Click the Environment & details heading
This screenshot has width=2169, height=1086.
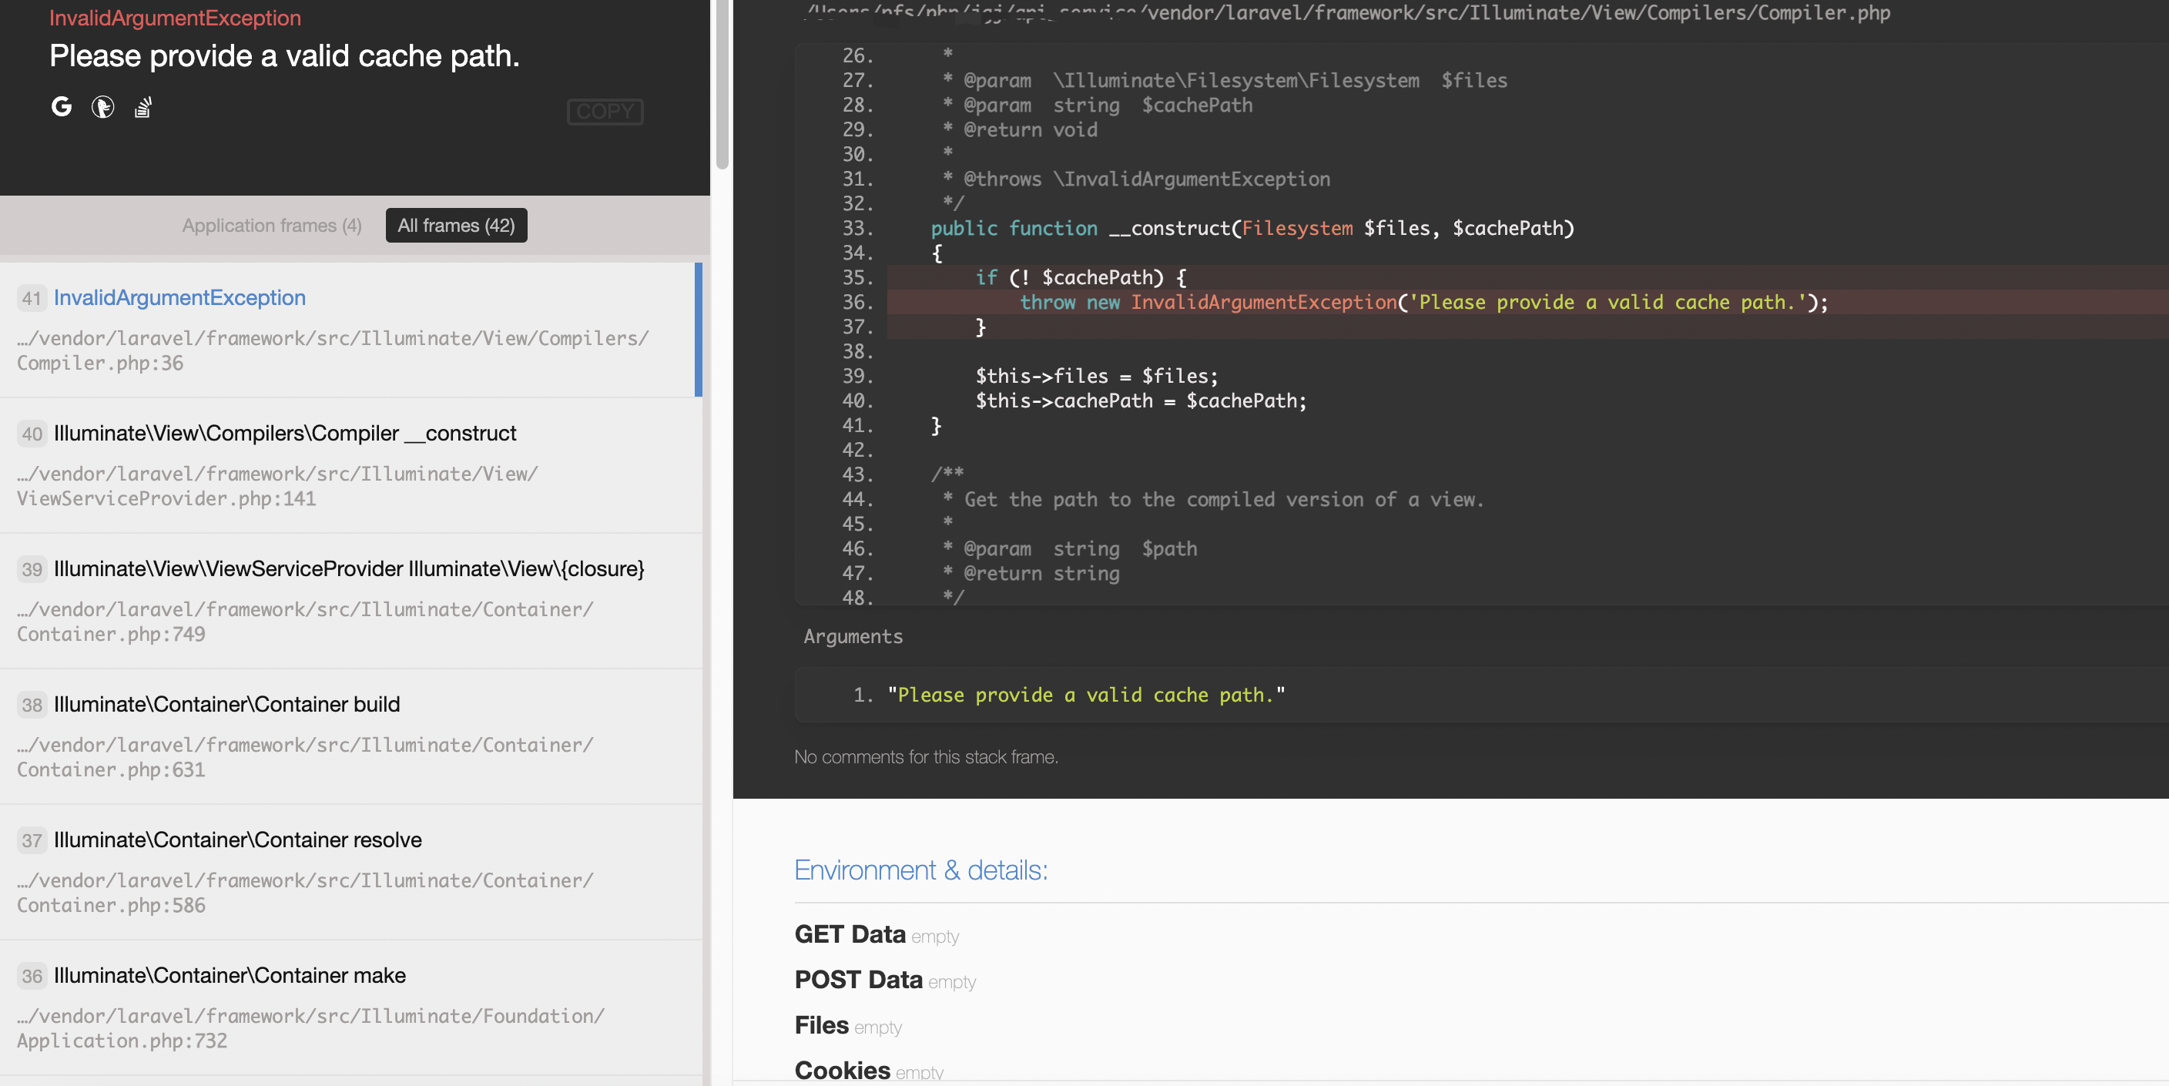[x=920, y=870]
